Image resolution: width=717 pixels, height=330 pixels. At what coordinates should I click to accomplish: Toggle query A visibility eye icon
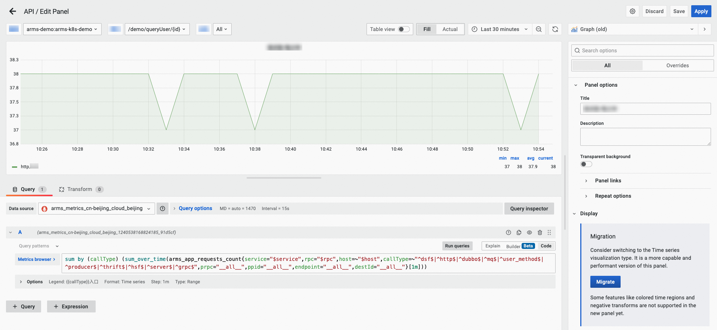point(529,232)
